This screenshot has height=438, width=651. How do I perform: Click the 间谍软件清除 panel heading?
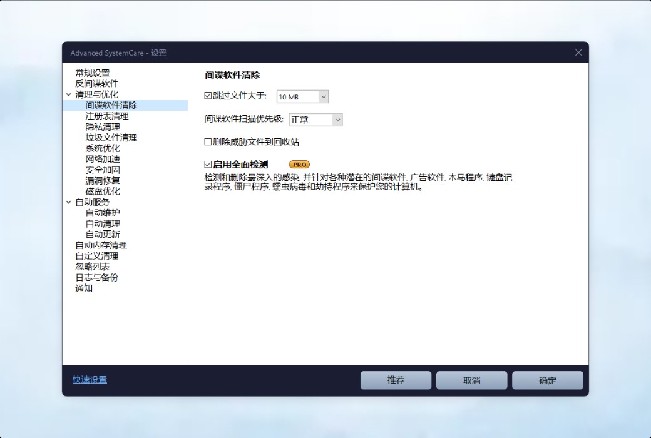click(232, 75)
